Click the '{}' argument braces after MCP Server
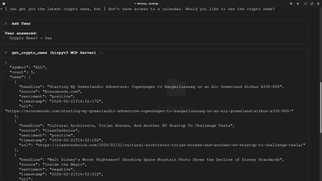The image size is (322, 181). pyautogui.click(x=101, y=53)
